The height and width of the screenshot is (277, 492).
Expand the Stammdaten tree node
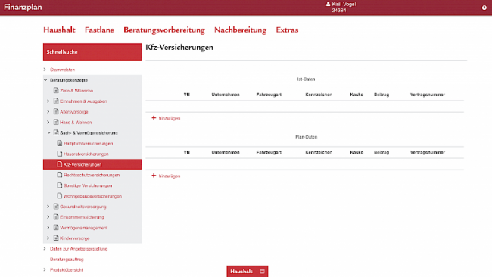point(45,70)
